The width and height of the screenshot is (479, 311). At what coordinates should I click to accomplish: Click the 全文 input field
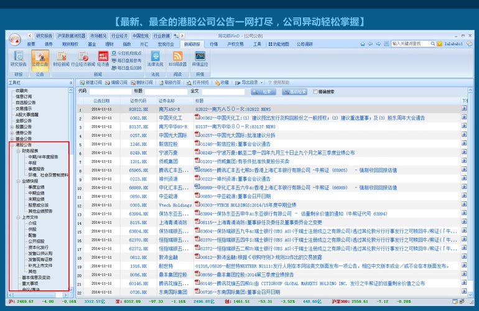223,92
